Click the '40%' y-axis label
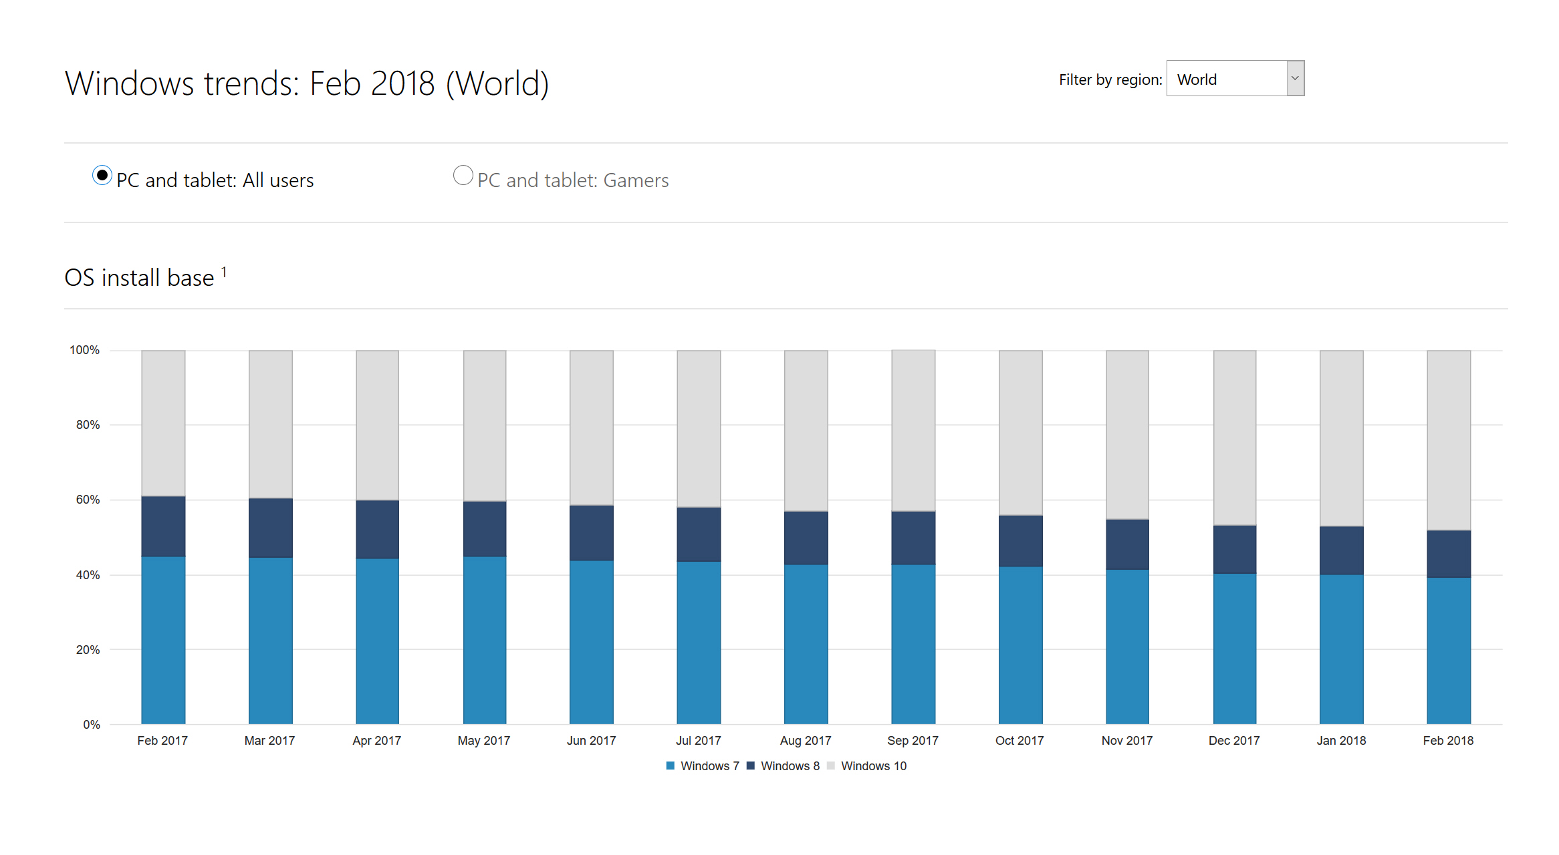 [x=88, y=575]
